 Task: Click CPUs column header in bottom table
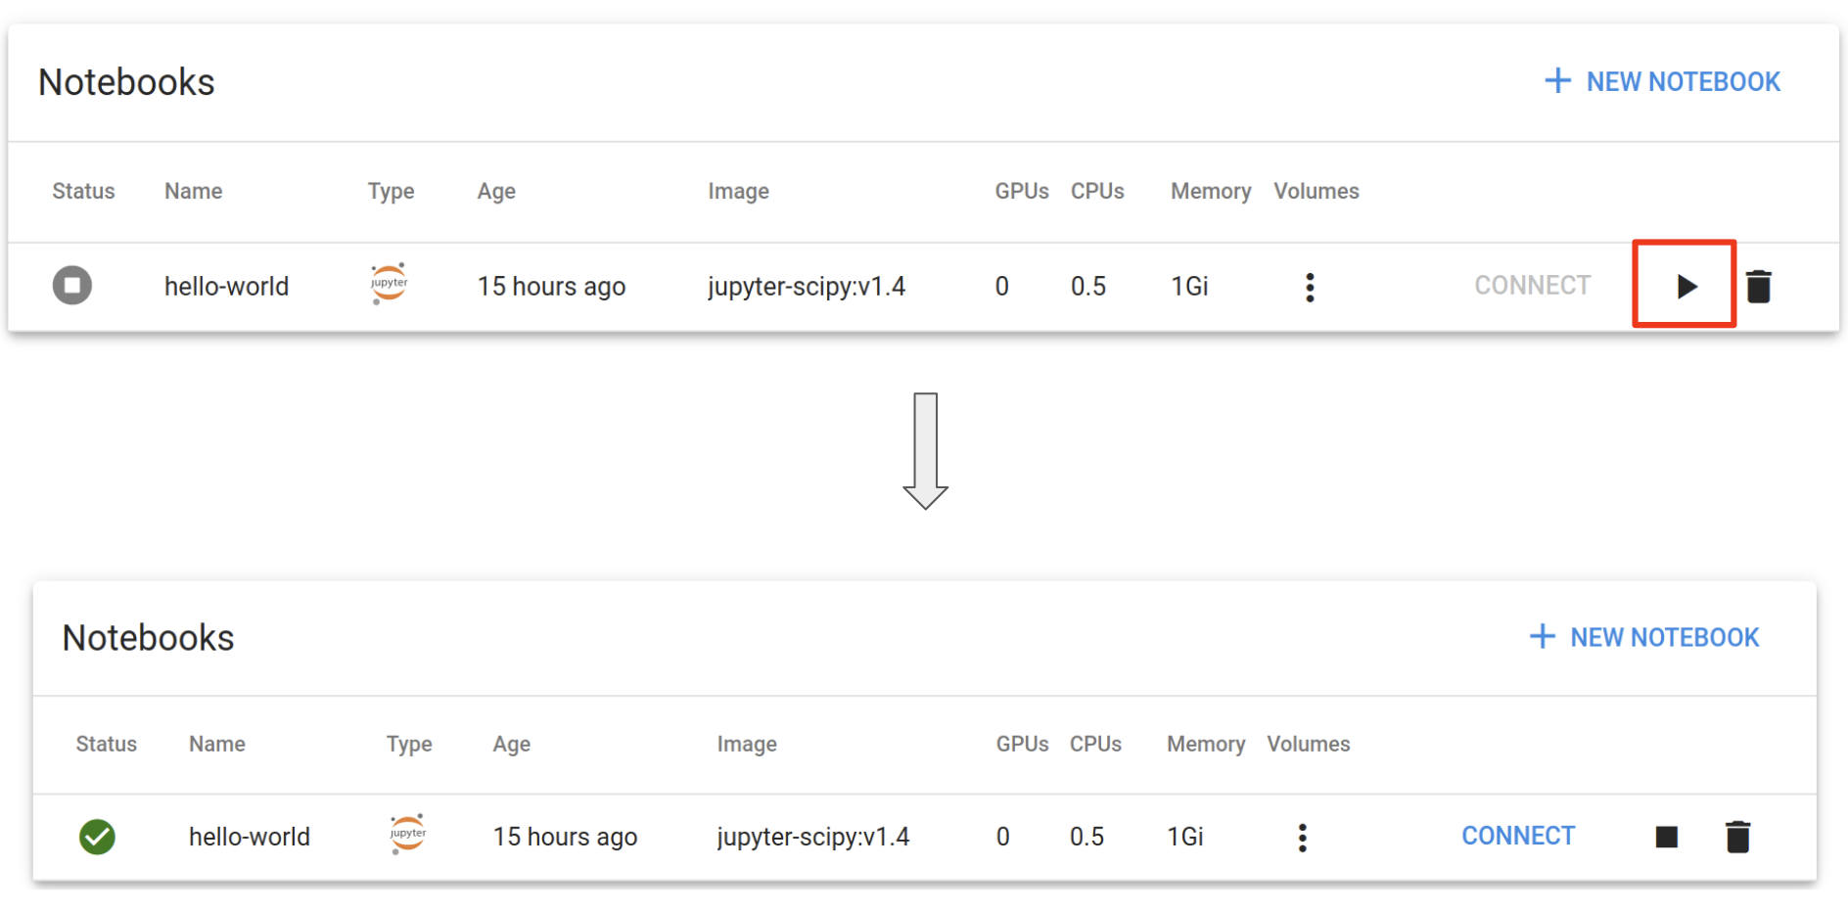pos(1095,744)
